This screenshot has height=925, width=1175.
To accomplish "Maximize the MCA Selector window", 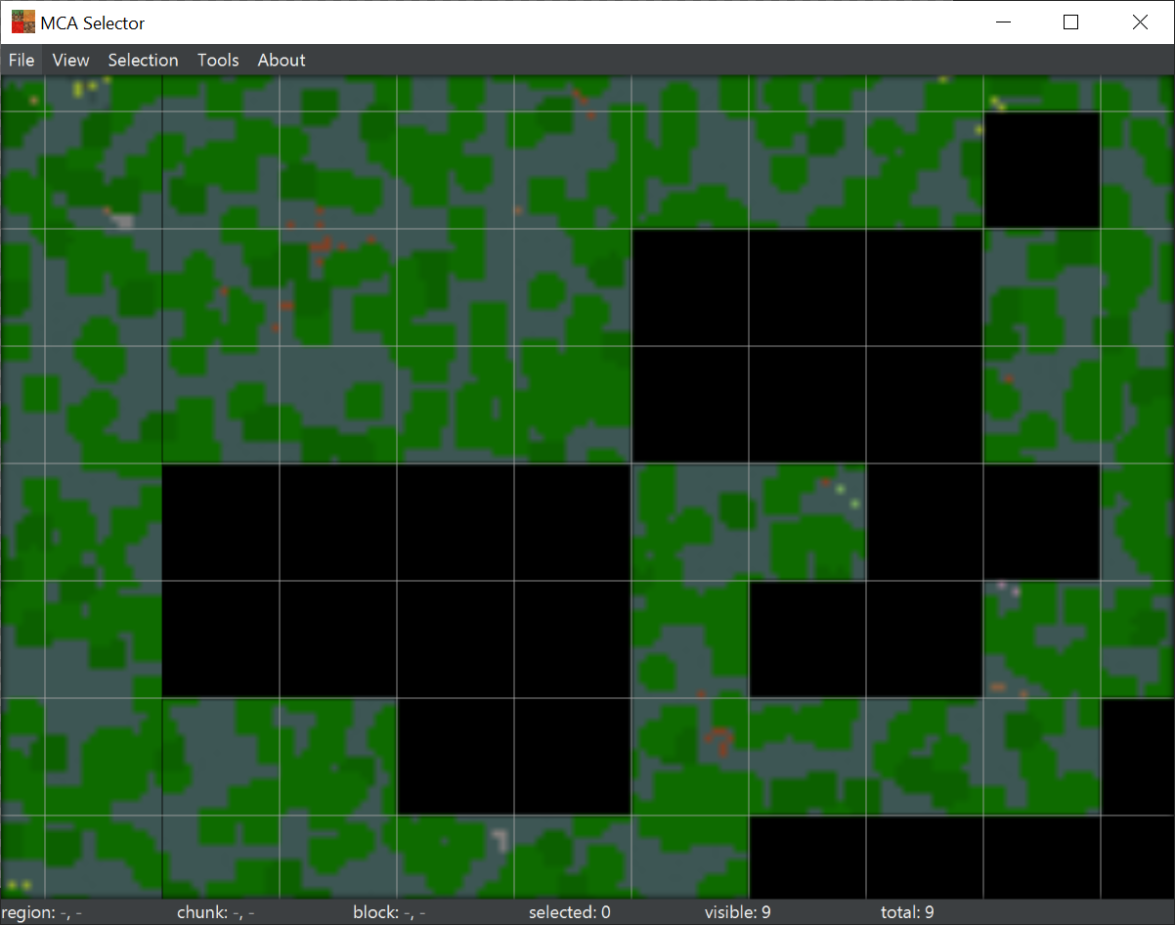I will point(1070,22).
